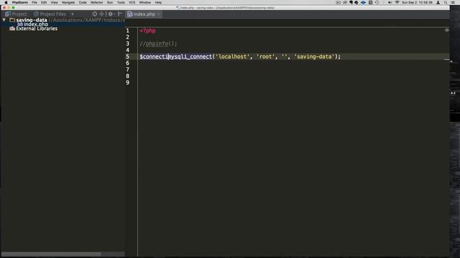Collapse the saving-data project folder
The width and height of the screenshot is (460, 258).
(x=4, y=20)
